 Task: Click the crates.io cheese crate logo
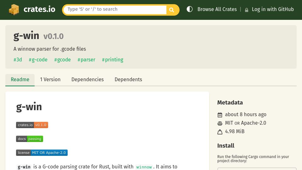[x=14, y=9]
